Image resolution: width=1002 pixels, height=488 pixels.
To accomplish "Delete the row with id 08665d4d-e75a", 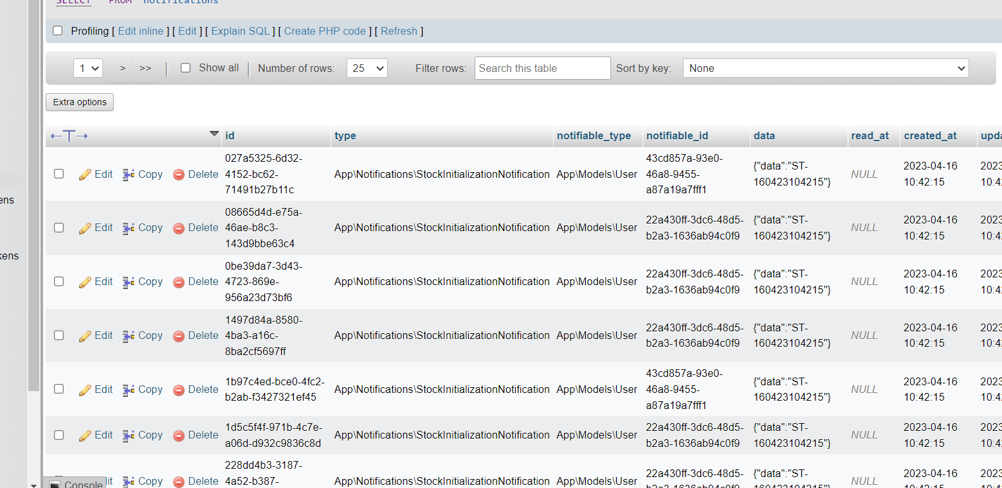I will (196, 227).
